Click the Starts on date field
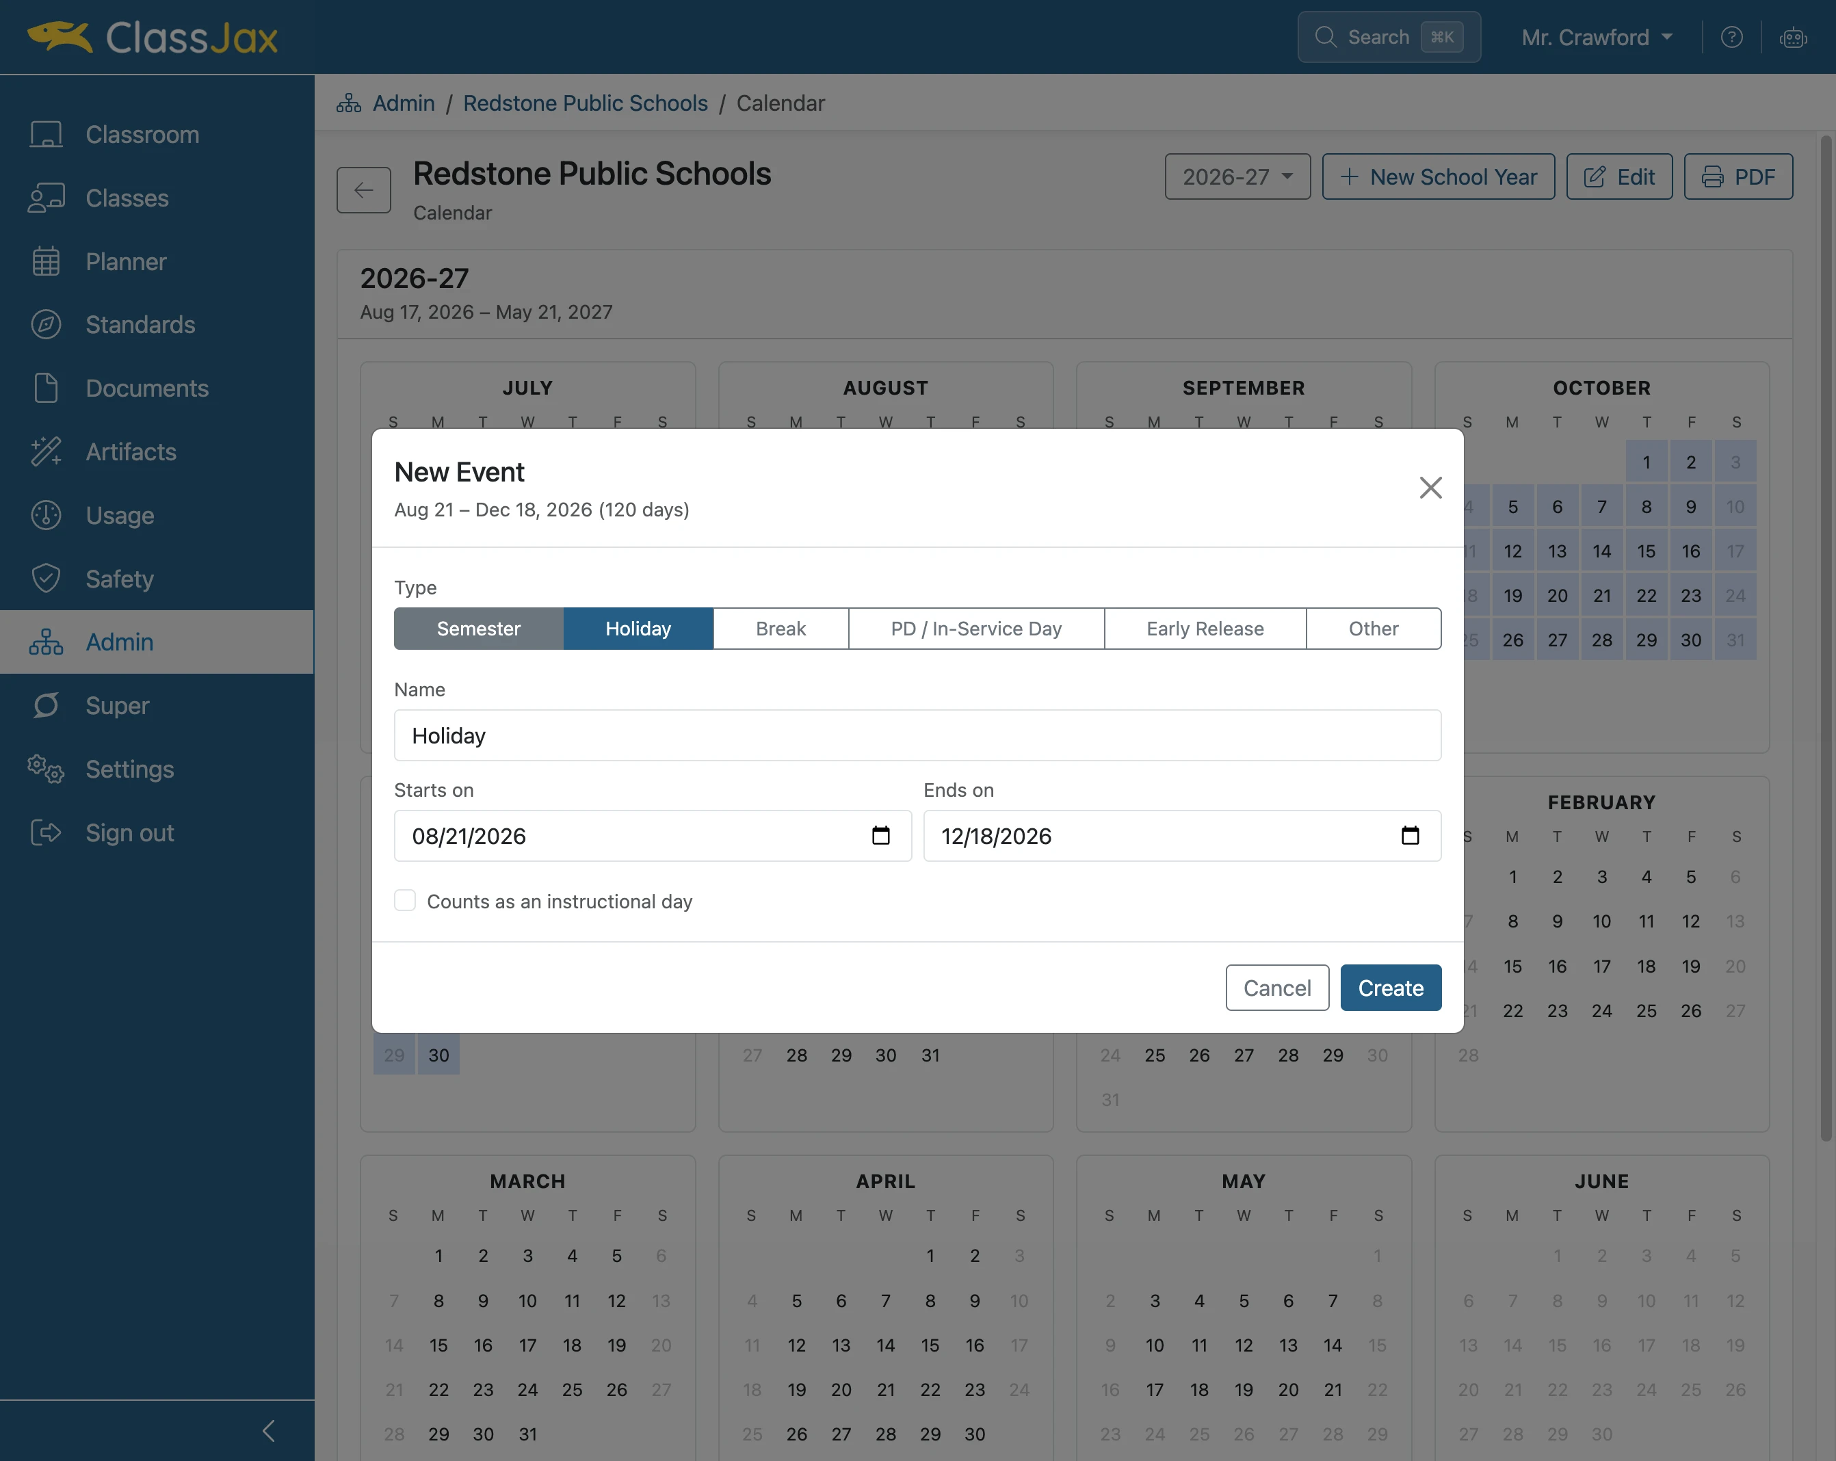This screenshot has width=1836, height=1461. [x=653, y=836]
